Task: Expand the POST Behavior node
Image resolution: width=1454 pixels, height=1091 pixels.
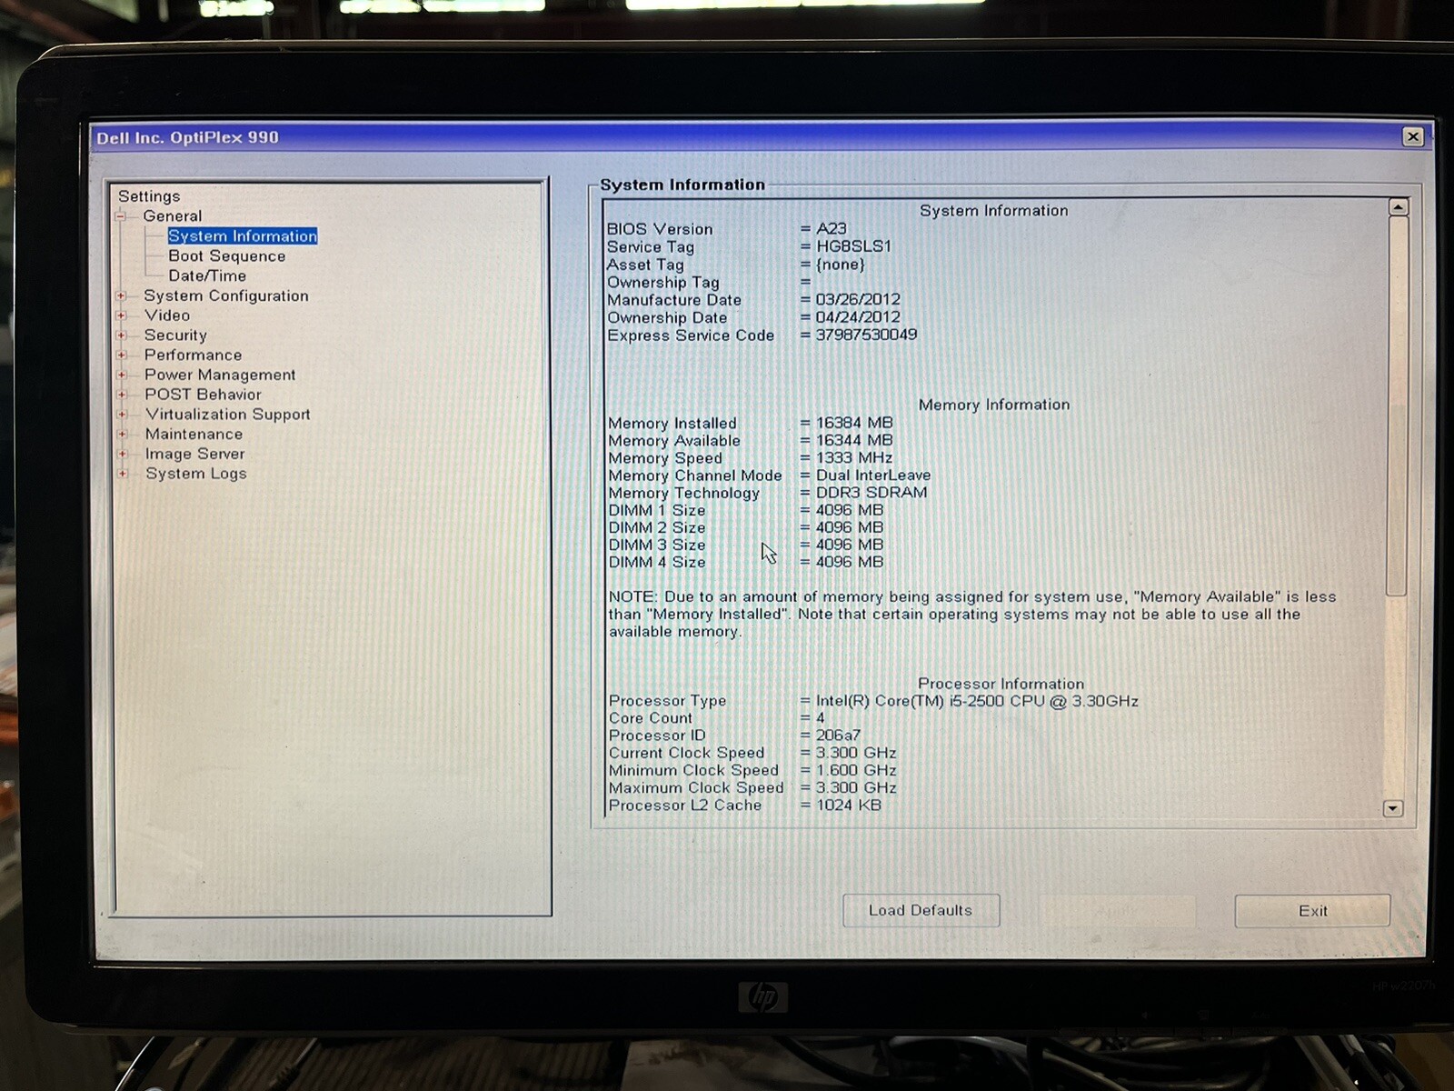Action: [122, 395]
